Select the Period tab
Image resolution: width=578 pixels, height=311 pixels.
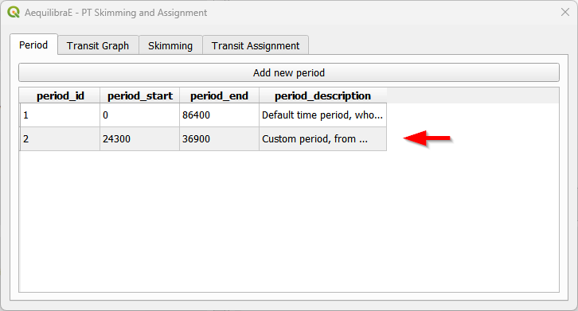33,45
